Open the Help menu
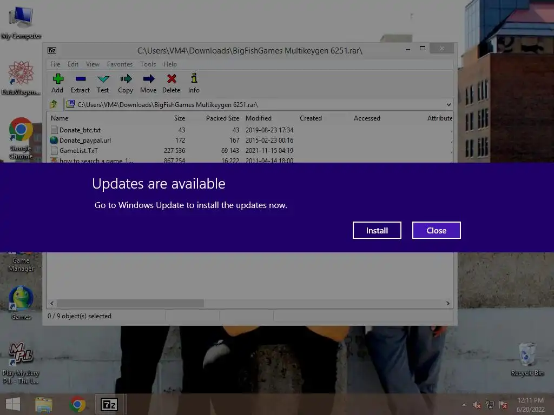554x415 pixels. point(170,64)
